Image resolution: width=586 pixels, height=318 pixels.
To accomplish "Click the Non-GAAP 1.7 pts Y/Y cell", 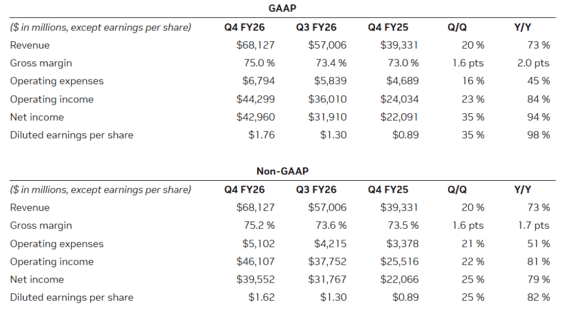I will (534, 225).
